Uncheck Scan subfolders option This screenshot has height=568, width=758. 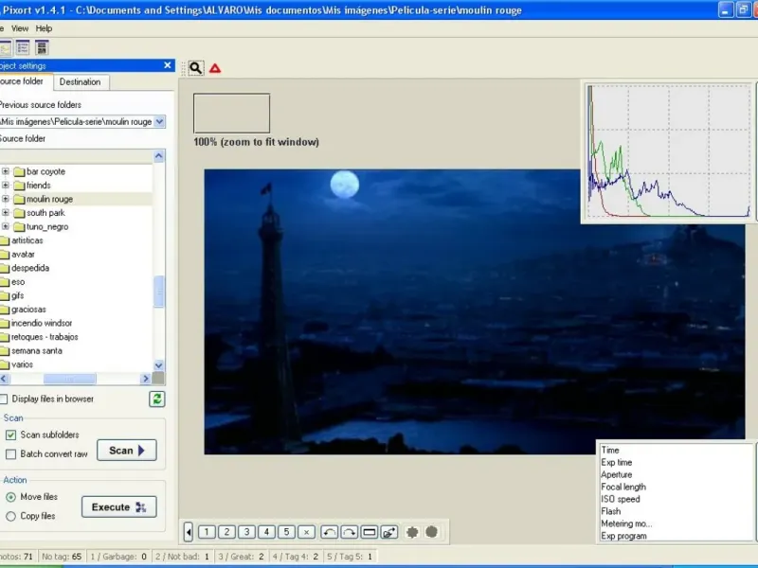point(11,435)
